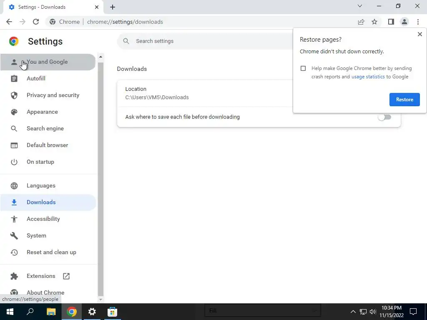Image resolution: width=427 pixels, height=320 pixels.
Task: Click the network tray icon
Action: pyautogui.click(x=363, y=312)
